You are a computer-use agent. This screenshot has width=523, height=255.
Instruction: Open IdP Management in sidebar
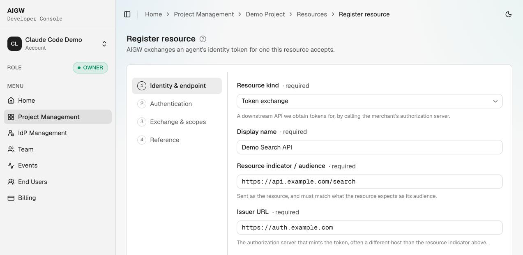coord(58,133)
